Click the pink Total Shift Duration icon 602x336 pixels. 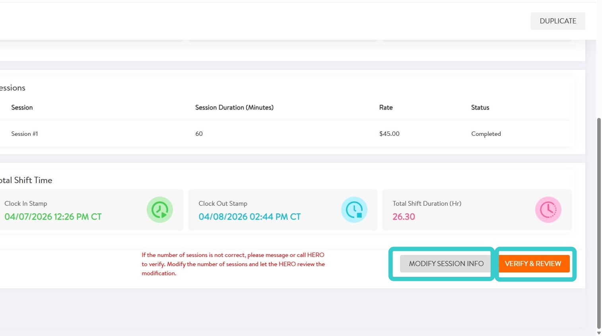pos(548,210)
